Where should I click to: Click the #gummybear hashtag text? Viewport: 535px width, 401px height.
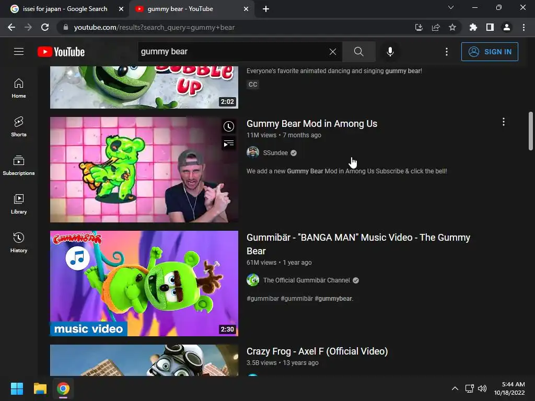[333, 299]
